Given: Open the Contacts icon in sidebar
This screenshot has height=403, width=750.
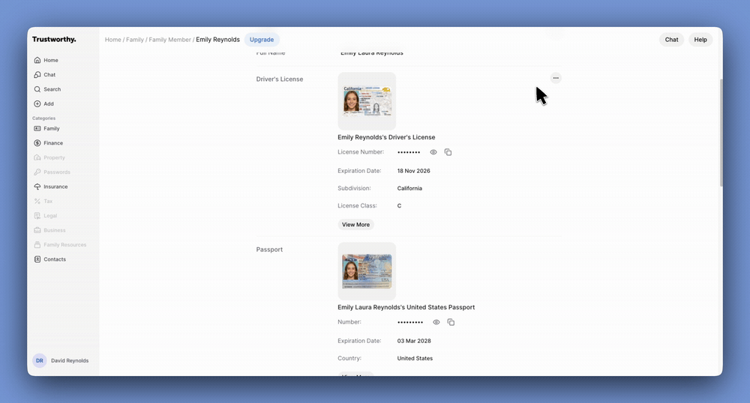Looking at the screenshot, I should pos(37,259).
